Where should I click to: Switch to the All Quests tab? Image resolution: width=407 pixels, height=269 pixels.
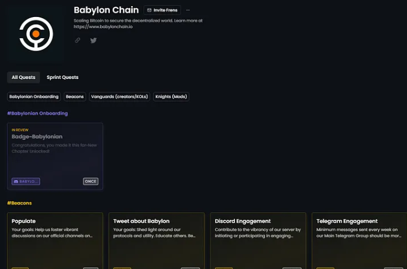(24, 77)
